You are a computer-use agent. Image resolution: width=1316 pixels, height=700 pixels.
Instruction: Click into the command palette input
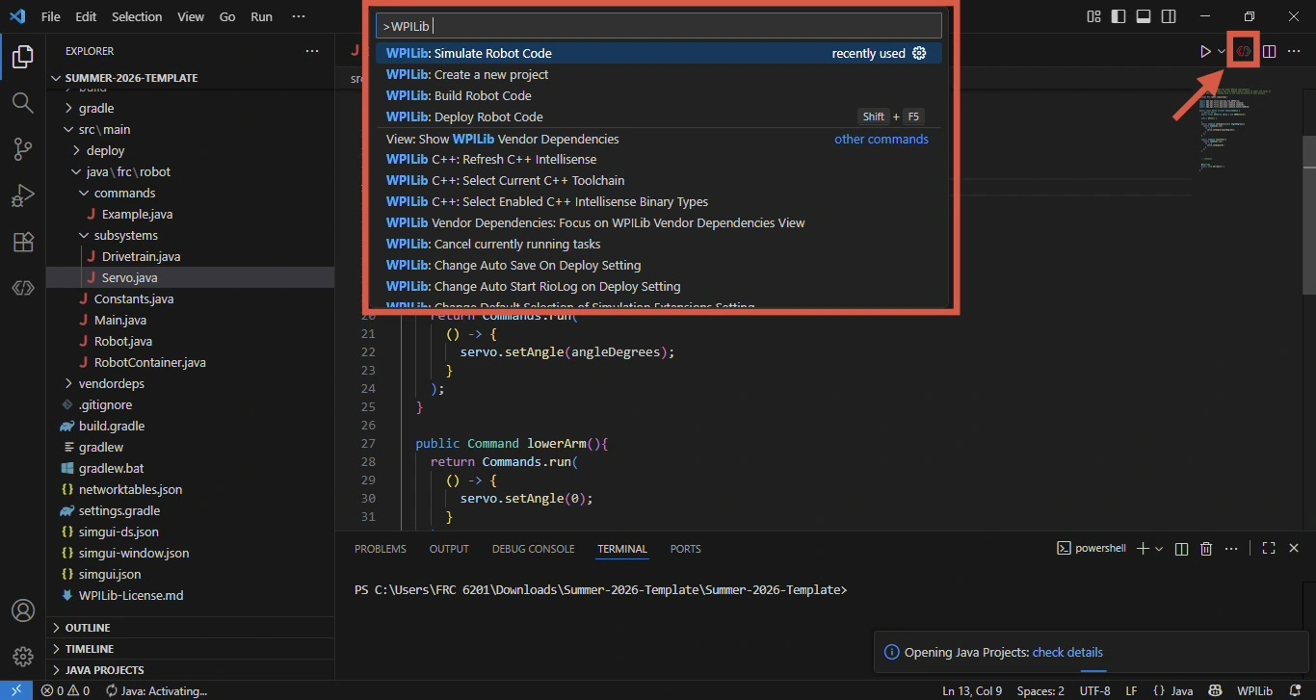(x=658, y=26)
